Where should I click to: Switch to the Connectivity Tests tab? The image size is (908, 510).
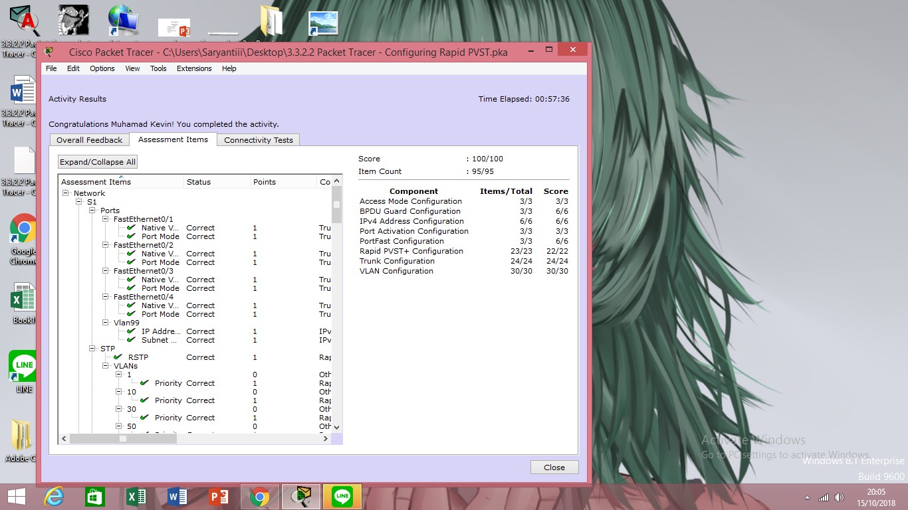[259, 140]
